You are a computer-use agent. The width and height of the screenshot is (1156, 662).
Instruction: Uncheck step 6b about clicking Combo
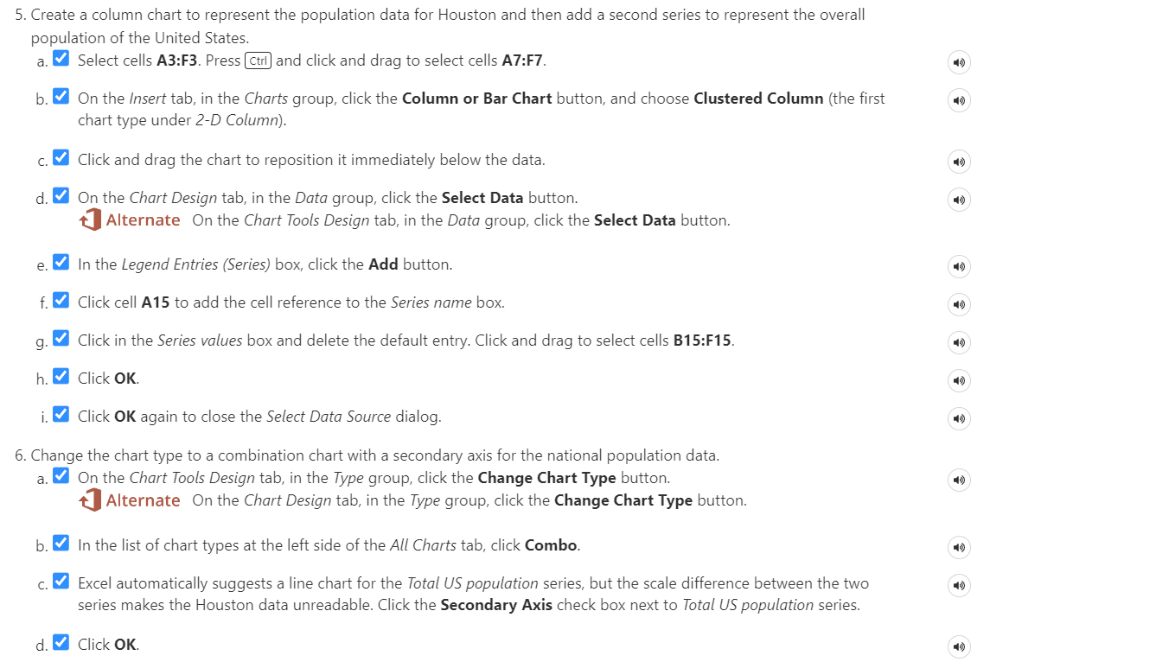tap(60, 543)
